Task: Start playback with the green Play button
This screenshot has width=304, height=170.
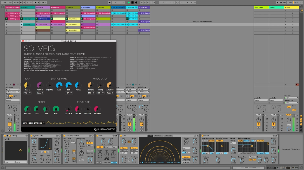Action: coord(129,3)
